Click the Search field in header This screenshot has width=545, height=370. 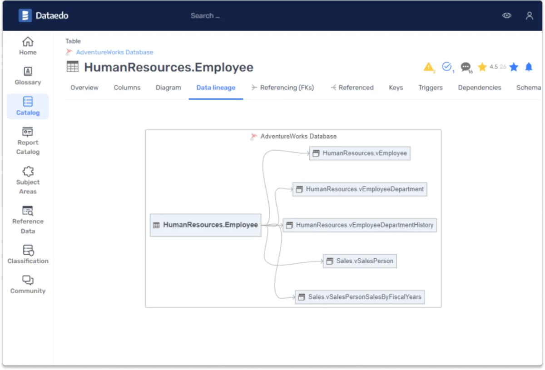pos(205,15)
